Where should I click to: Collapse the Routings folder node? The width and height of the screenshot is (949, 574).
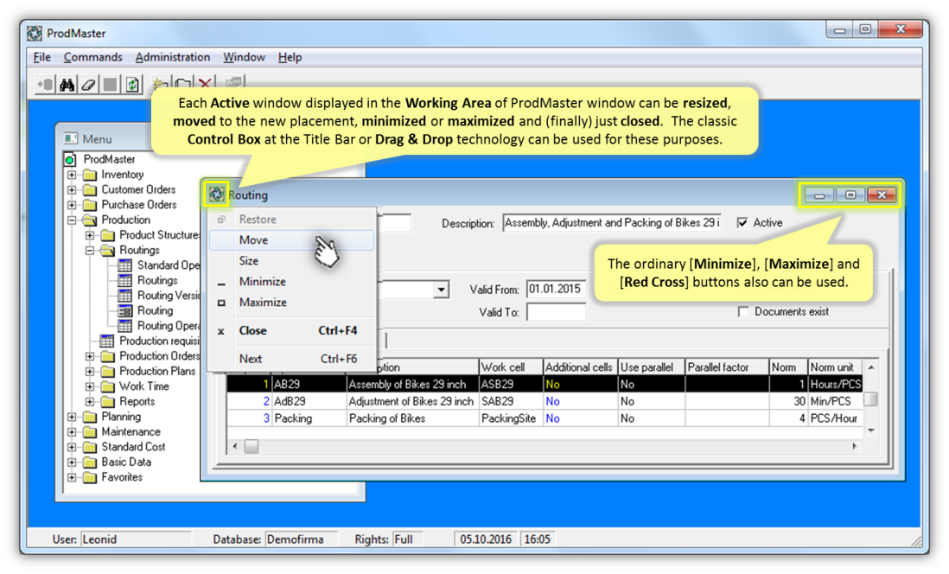tap(90, 250)
